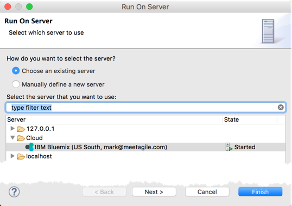Sort by the State column header

coord(250,119)
